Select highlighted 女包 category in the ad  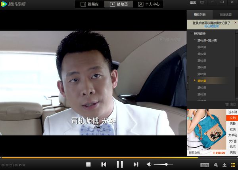pyautogui.click(x=232, y=118)
